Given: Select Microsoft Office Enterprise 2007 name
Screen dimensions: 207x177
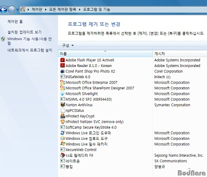Looking at the screenshot, I should tap(91, 82).
